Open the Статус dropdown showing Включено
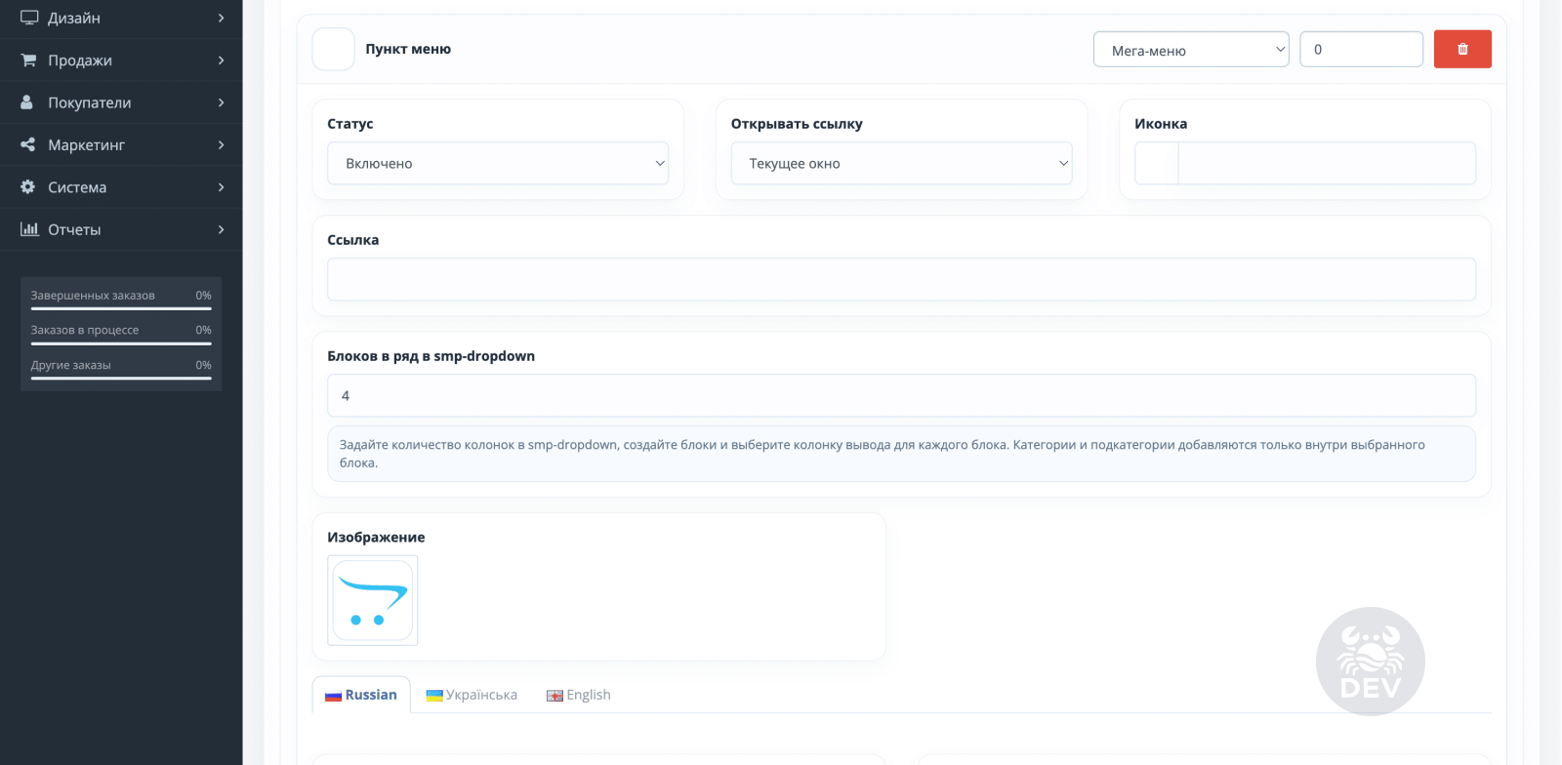The width and height of the screenshot is (1562, 765). pyautogui.click(x=498, y=163)
